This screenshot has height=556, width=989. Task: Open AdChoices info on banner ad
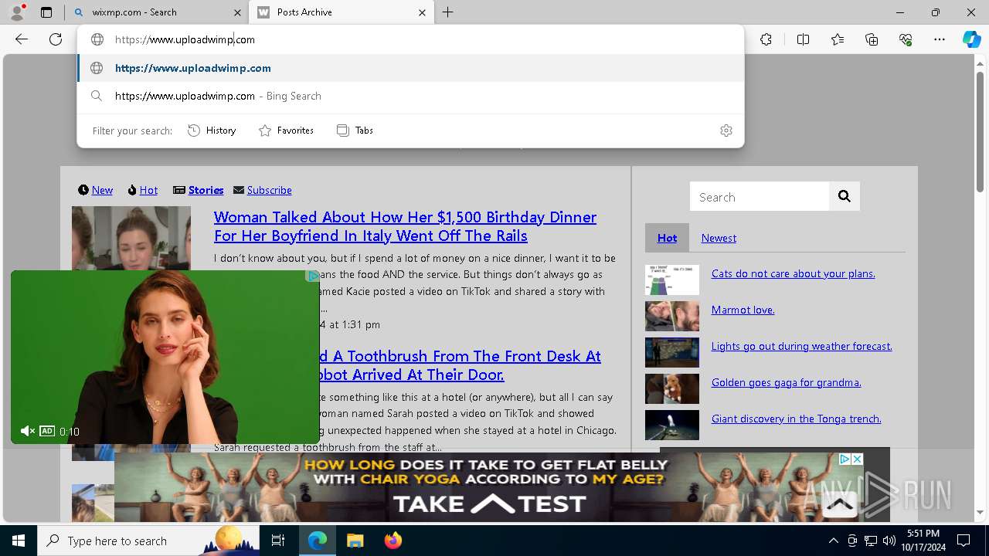[845, 459]
